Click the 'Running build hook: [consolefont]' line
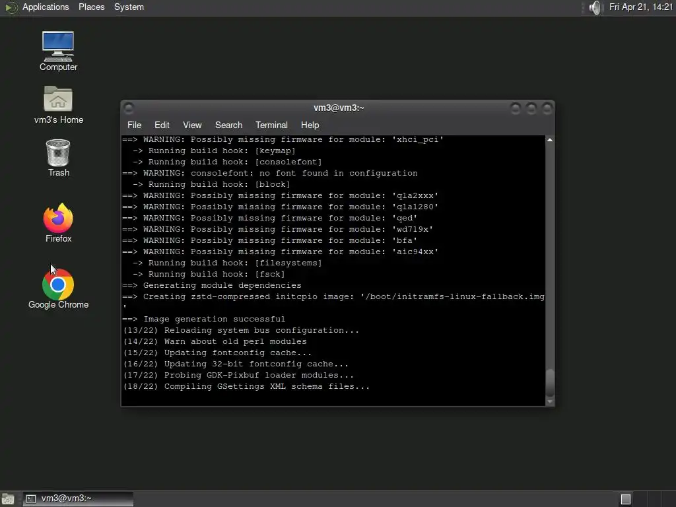This screenshot has height=507, width=676. (x=227, y=162)
